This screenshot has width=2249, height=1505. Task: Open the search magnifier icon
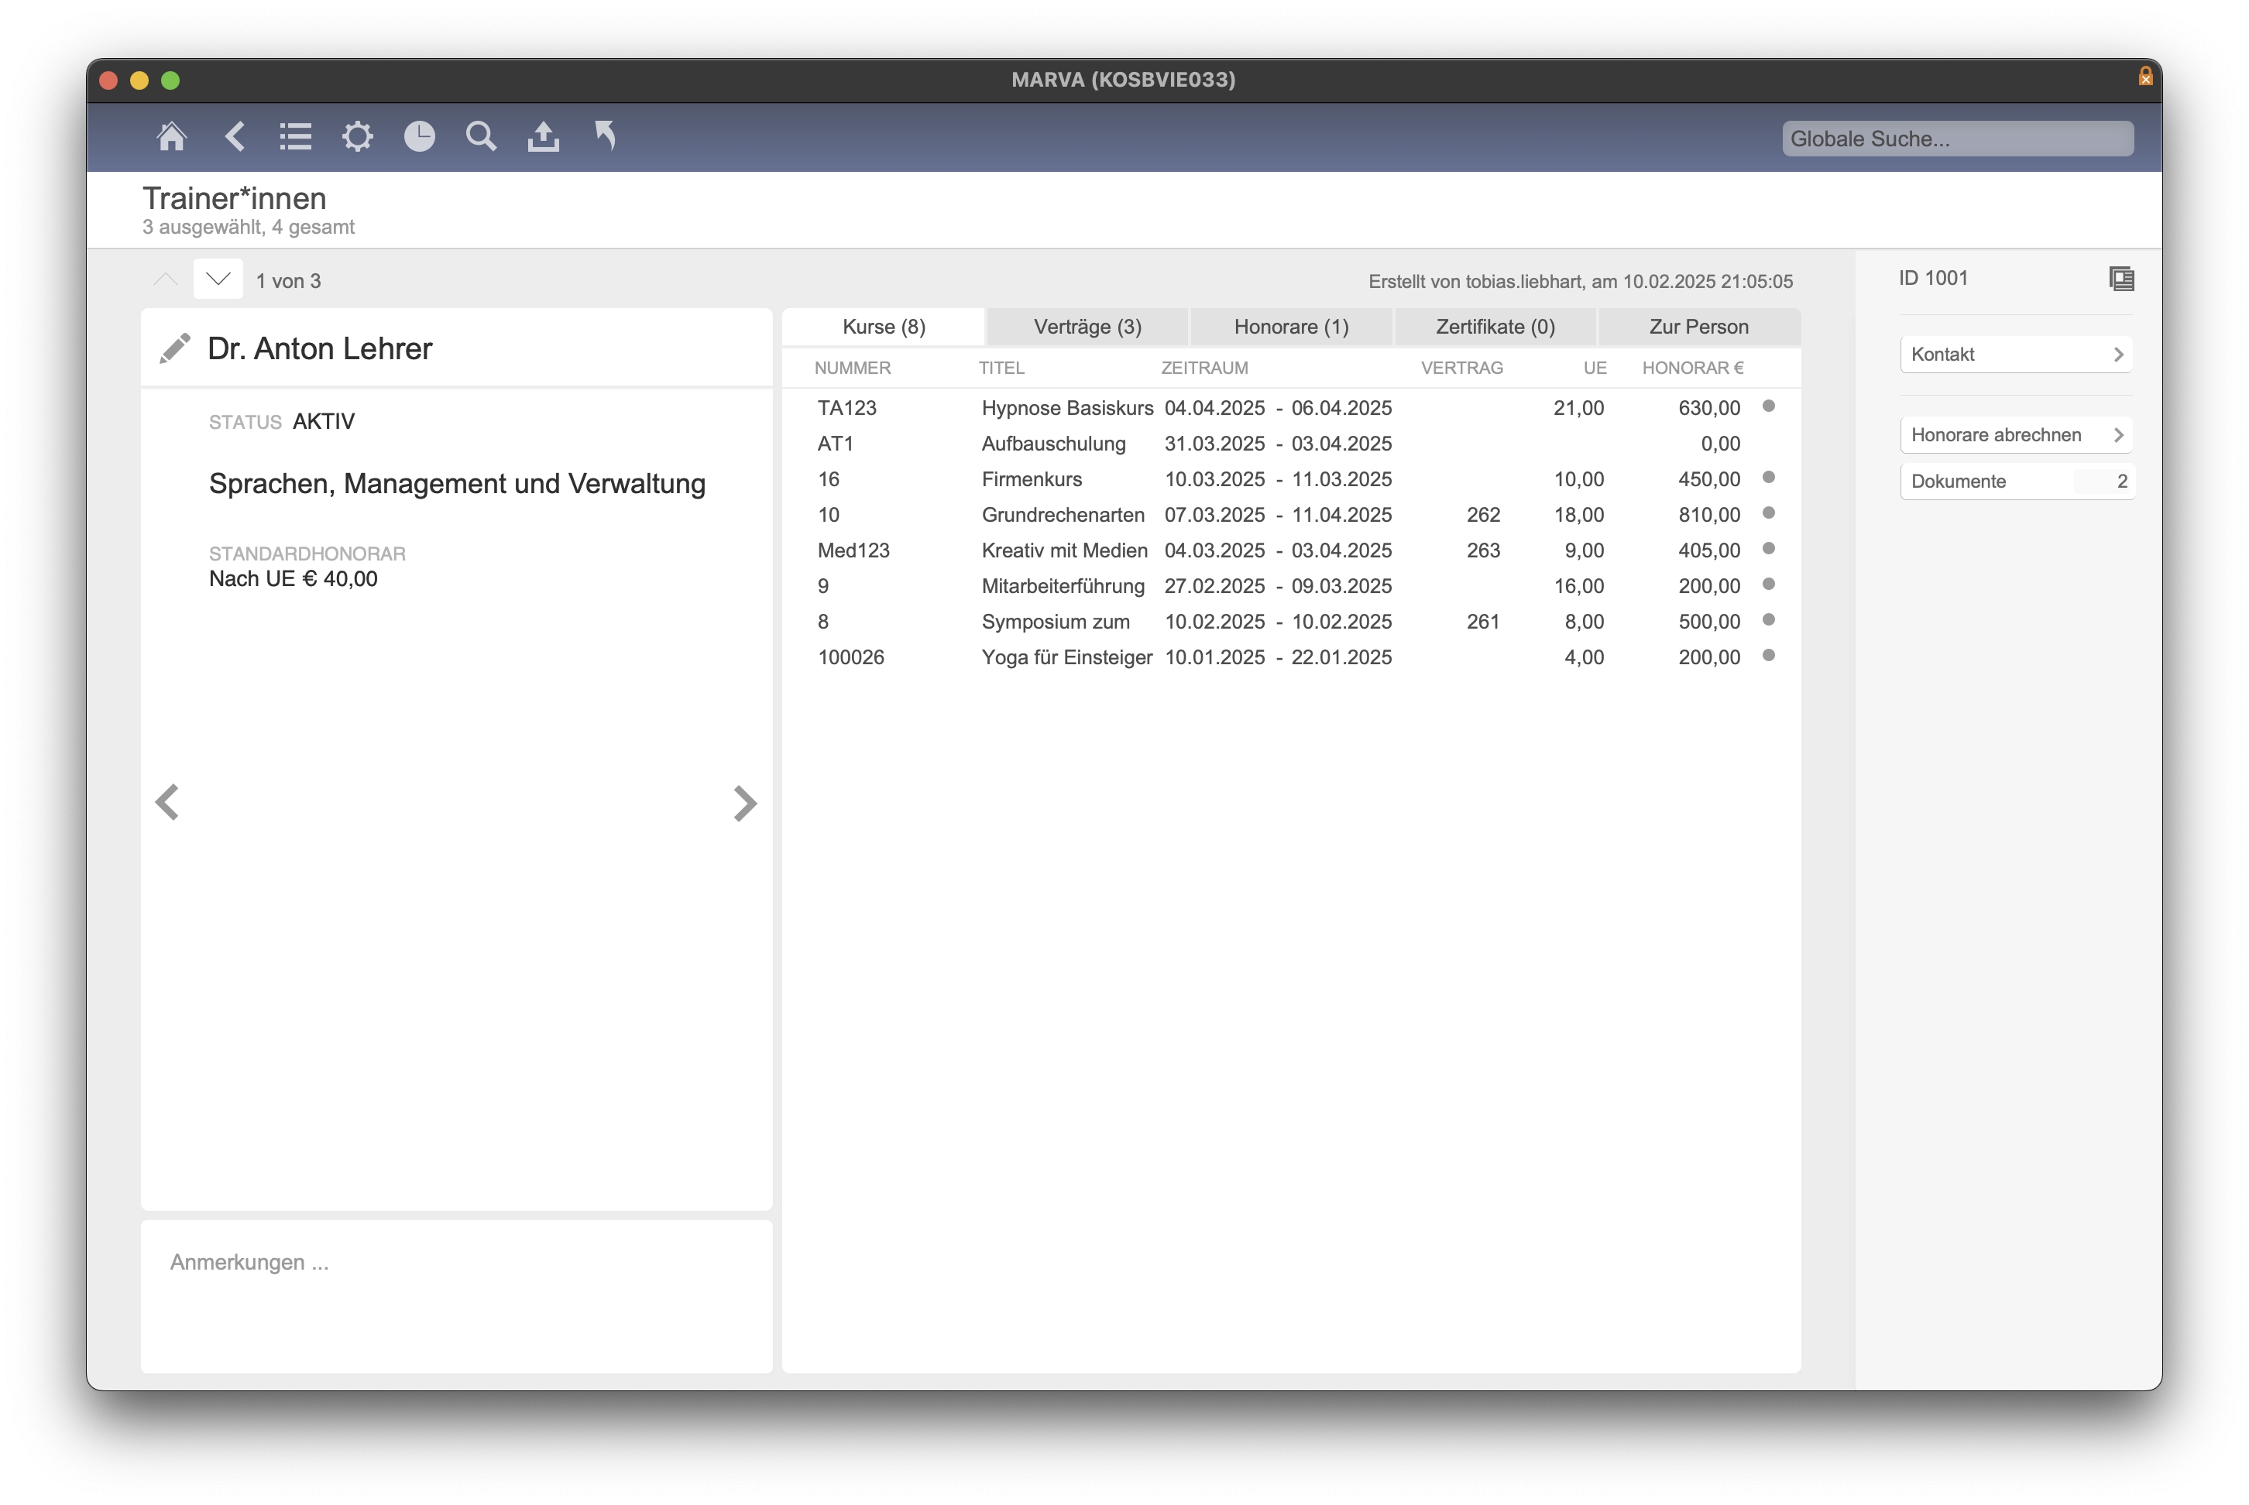pyautogui.click(x=481, y=136)
